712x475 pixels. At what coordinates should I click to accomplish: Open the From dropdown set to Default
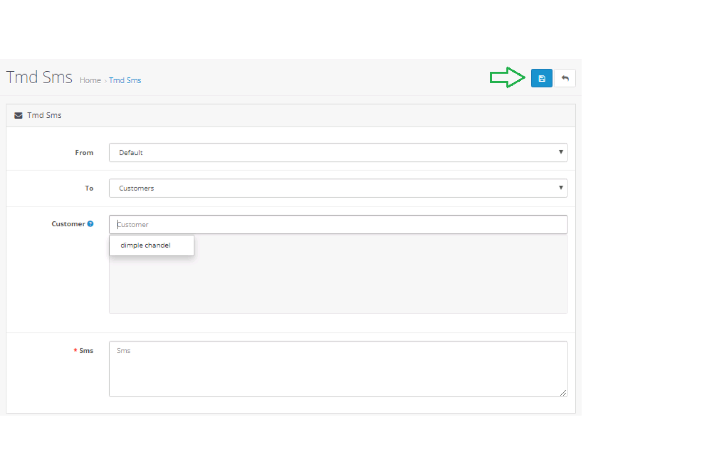tap(338, 152)
